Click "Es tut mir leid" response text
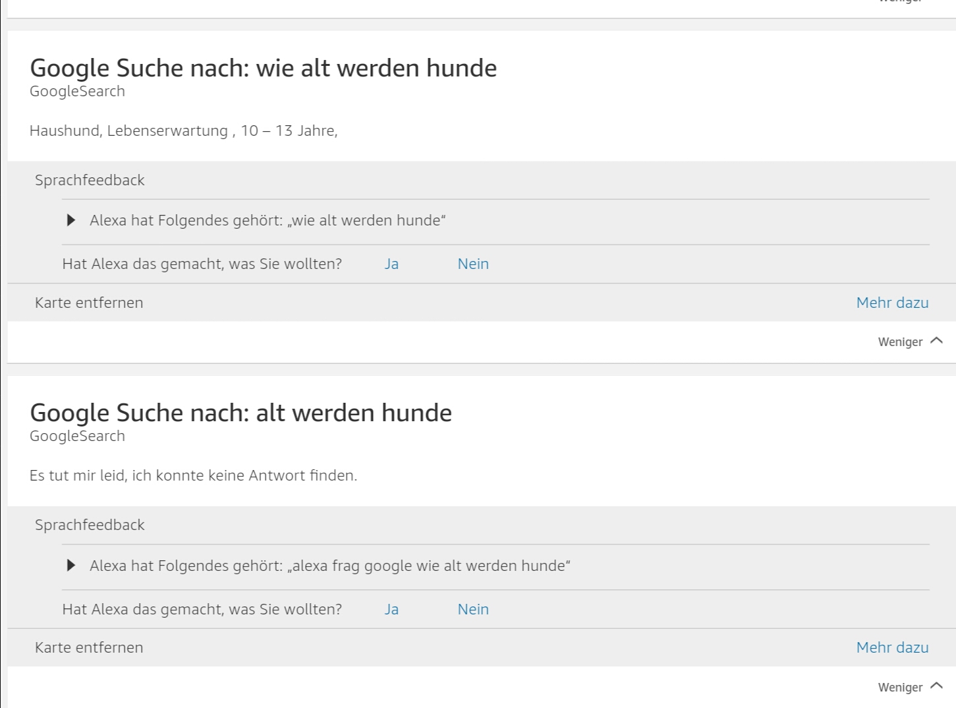The image size is (956, 708). pyautogui.click(x=193, y=476)
